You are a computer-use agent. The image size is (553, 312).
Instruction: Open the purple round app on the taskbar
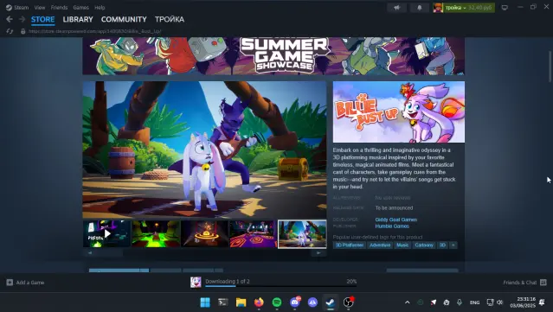pos(312,302)
